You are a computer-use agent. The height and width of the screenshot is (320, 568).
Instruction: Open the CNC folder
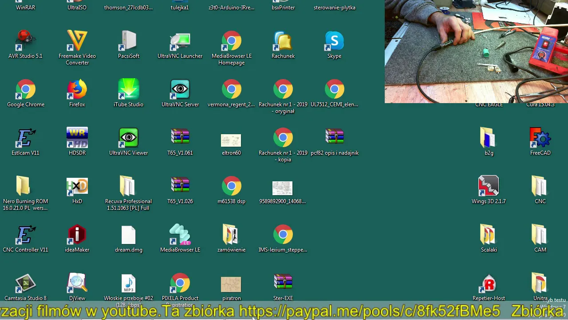(x=540, y=190)
